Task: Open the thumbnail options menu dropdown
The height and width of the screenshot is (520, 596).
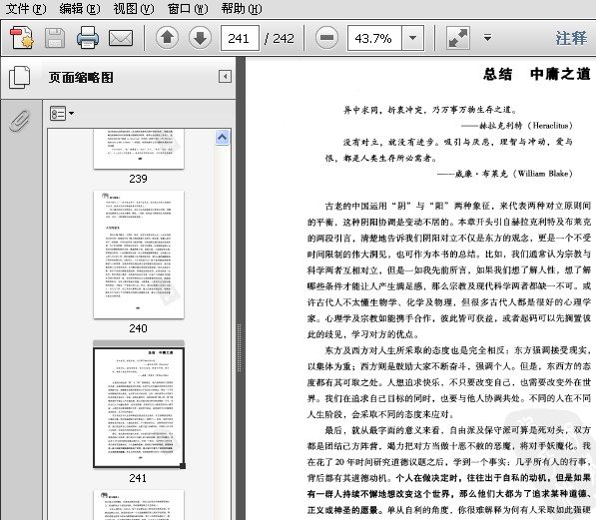Action: point(62,113)
